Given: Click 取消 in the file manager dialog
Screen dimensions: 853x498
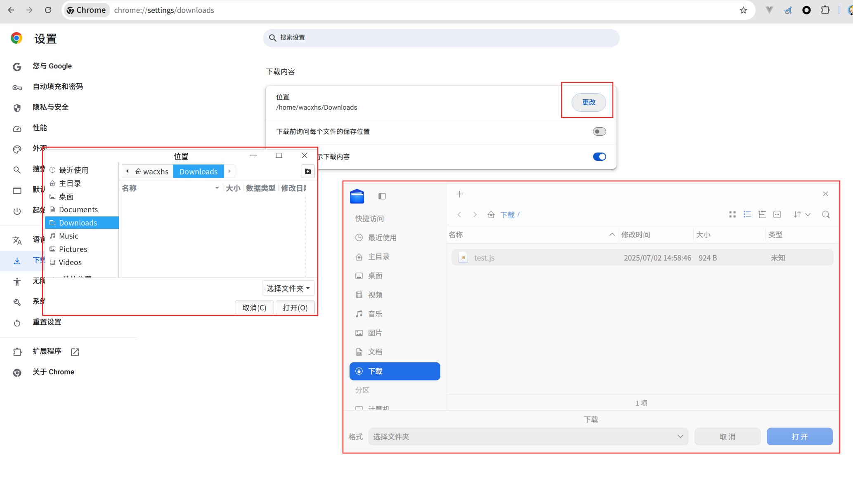Looking at the screenshot, I should [x=727, y=437].
